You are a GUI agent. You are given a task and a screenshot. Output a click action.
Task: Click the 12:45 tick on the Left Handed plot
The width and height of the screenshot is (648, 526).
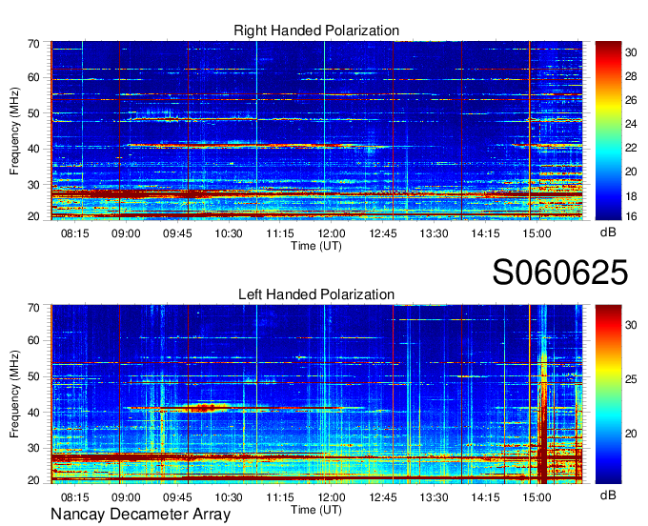coord(383,497)
